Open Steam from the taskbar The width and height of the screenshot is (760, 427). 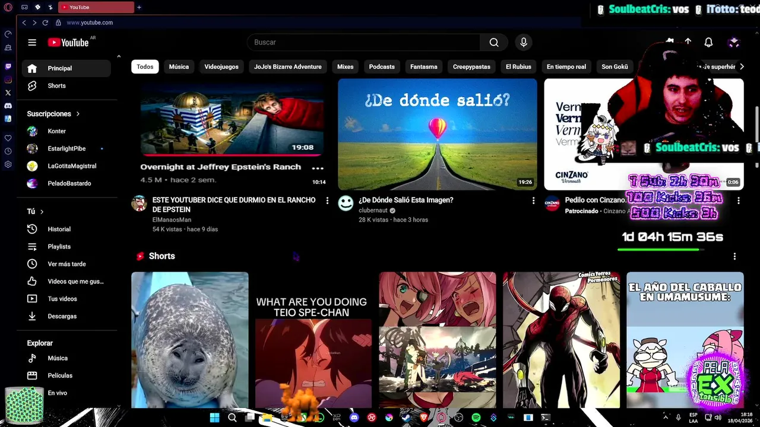tap(406, 418)
